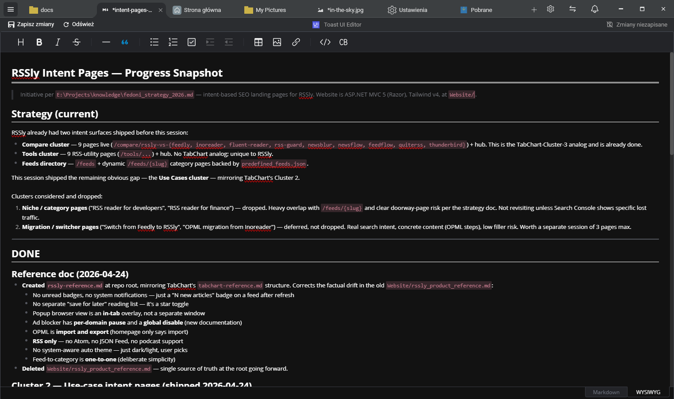Close the intent-pages tab

click(x=160, y=10)
